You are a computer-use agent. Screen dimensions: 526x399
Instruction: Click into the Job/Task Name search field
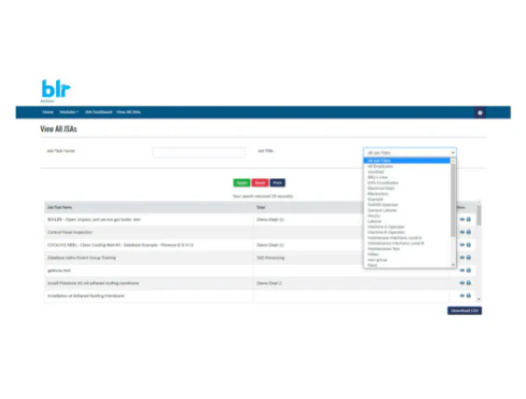point(199,153)
